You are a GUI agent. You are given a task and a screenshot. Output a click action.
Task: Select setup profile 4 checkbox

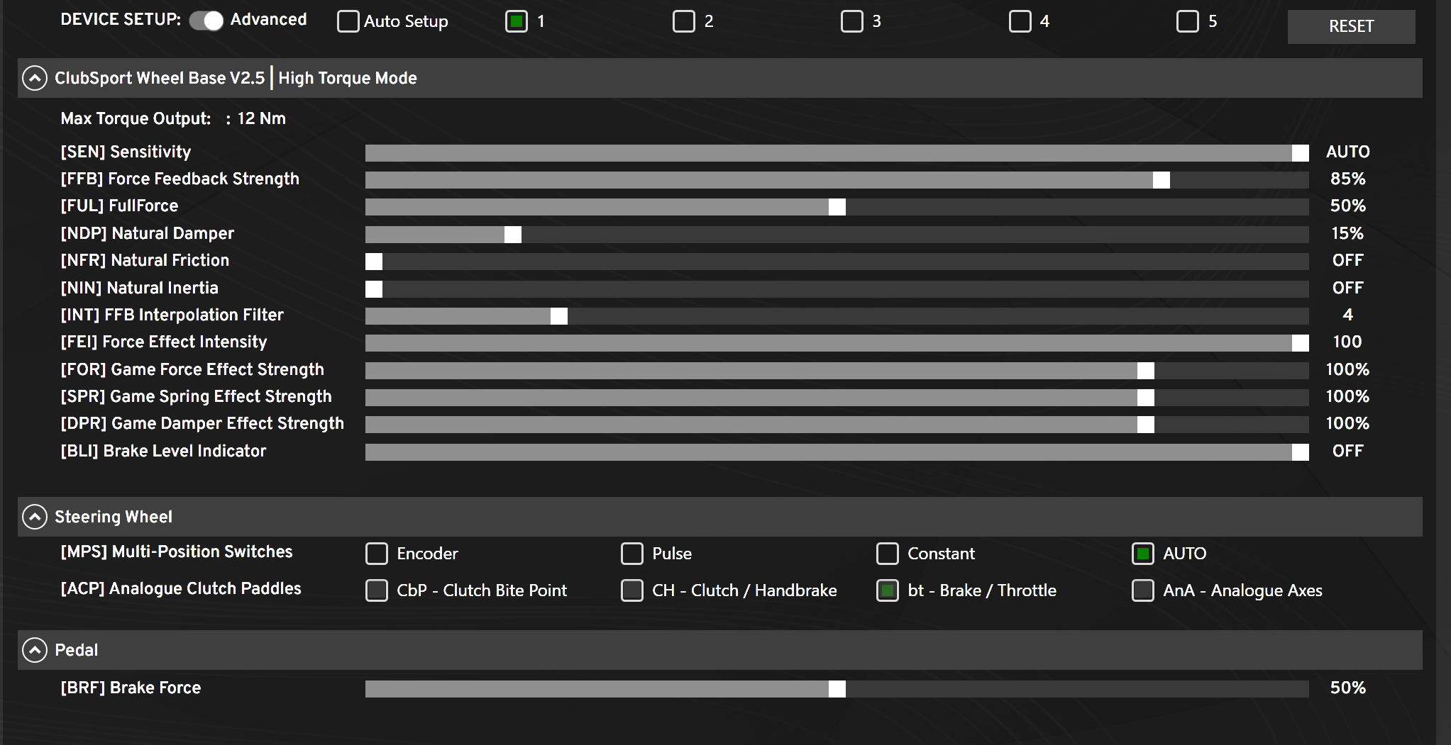tap(1020, 21)
